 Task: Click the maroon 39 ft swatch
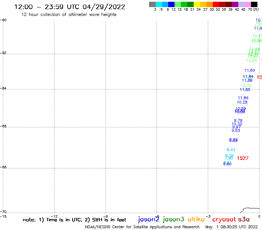pyautogui.click(x=229, y=4)
